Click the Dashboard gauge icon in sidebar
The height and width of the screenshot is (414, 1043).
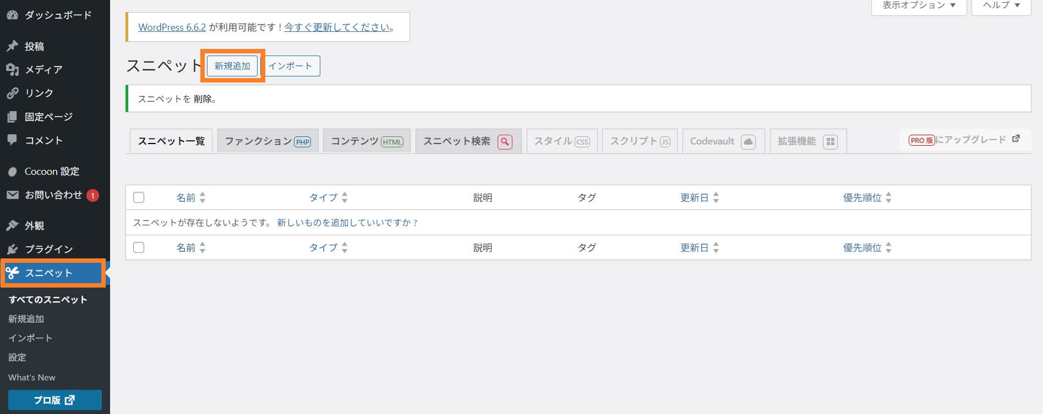(12, 15)
